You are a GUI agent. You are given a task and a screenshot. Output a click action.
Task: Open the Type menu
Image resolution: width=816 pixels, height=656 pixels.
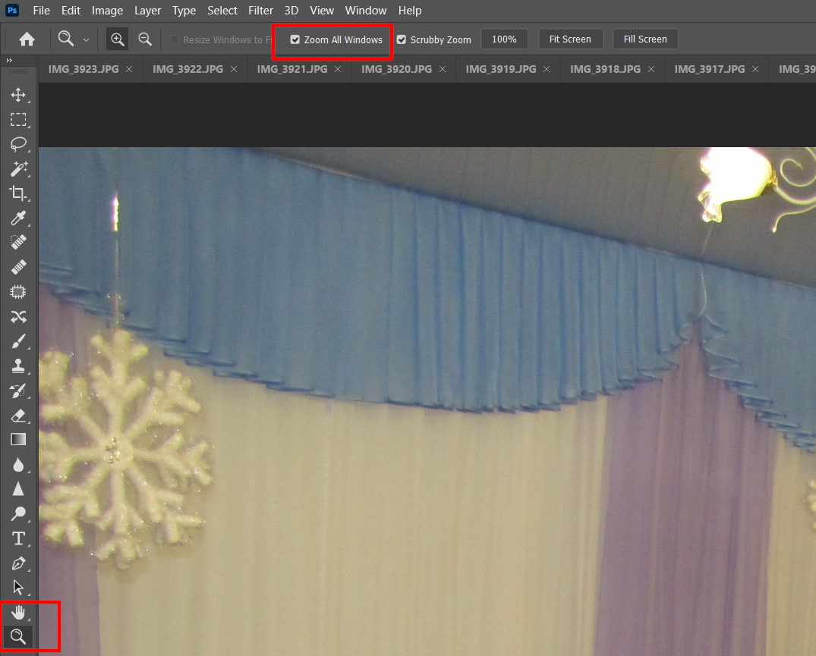point(184,11)
